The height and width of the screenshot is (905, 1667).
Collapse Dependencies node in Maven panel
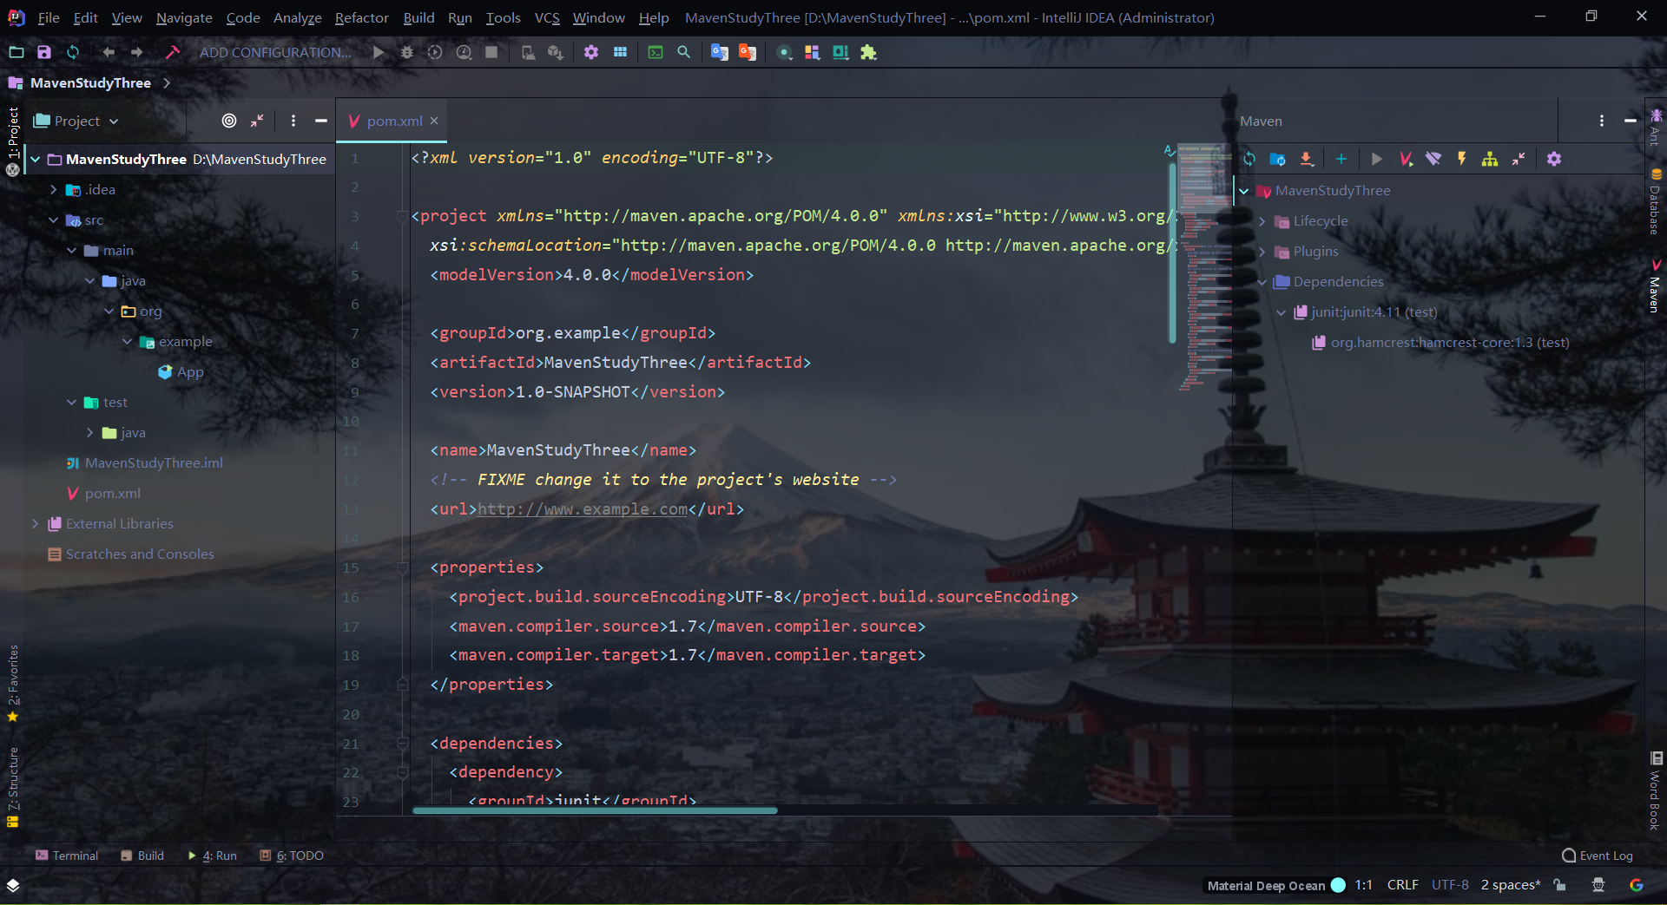coord(1262,282)
